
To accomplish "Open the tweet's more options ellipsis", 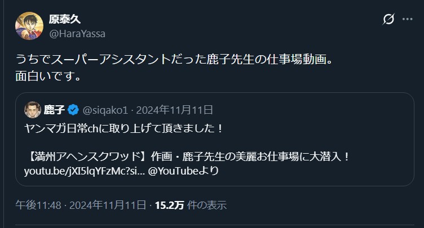I will pyautogui.click(x=408, y=20).
